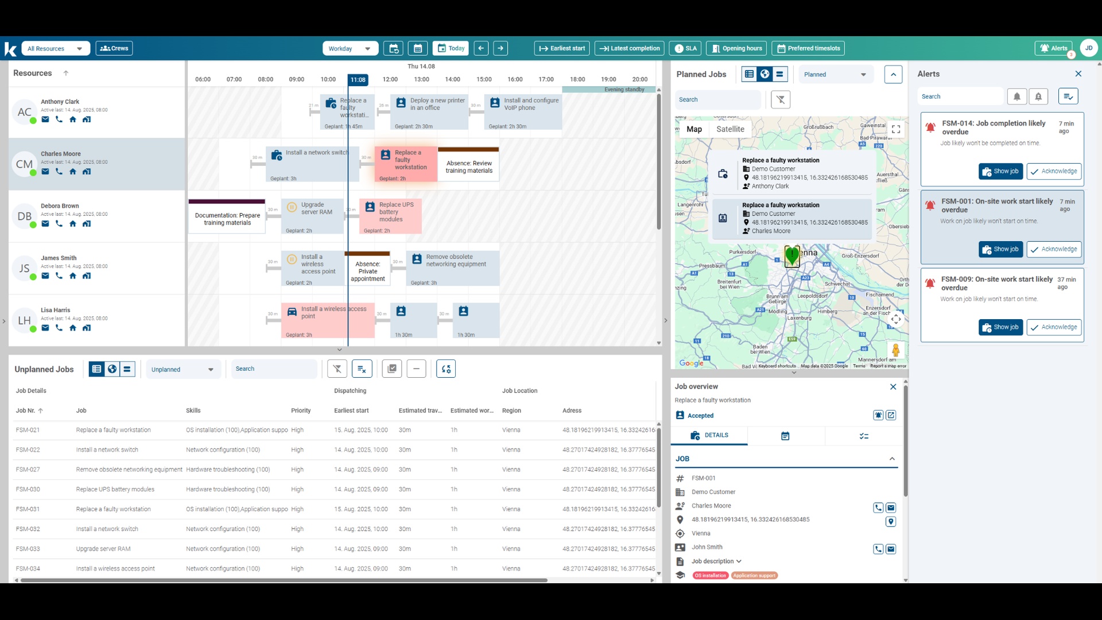Viewport: 1102px width, 620px height.
Task: Clear filter in Unplanned Jobs toolbar
Action: 337,369
